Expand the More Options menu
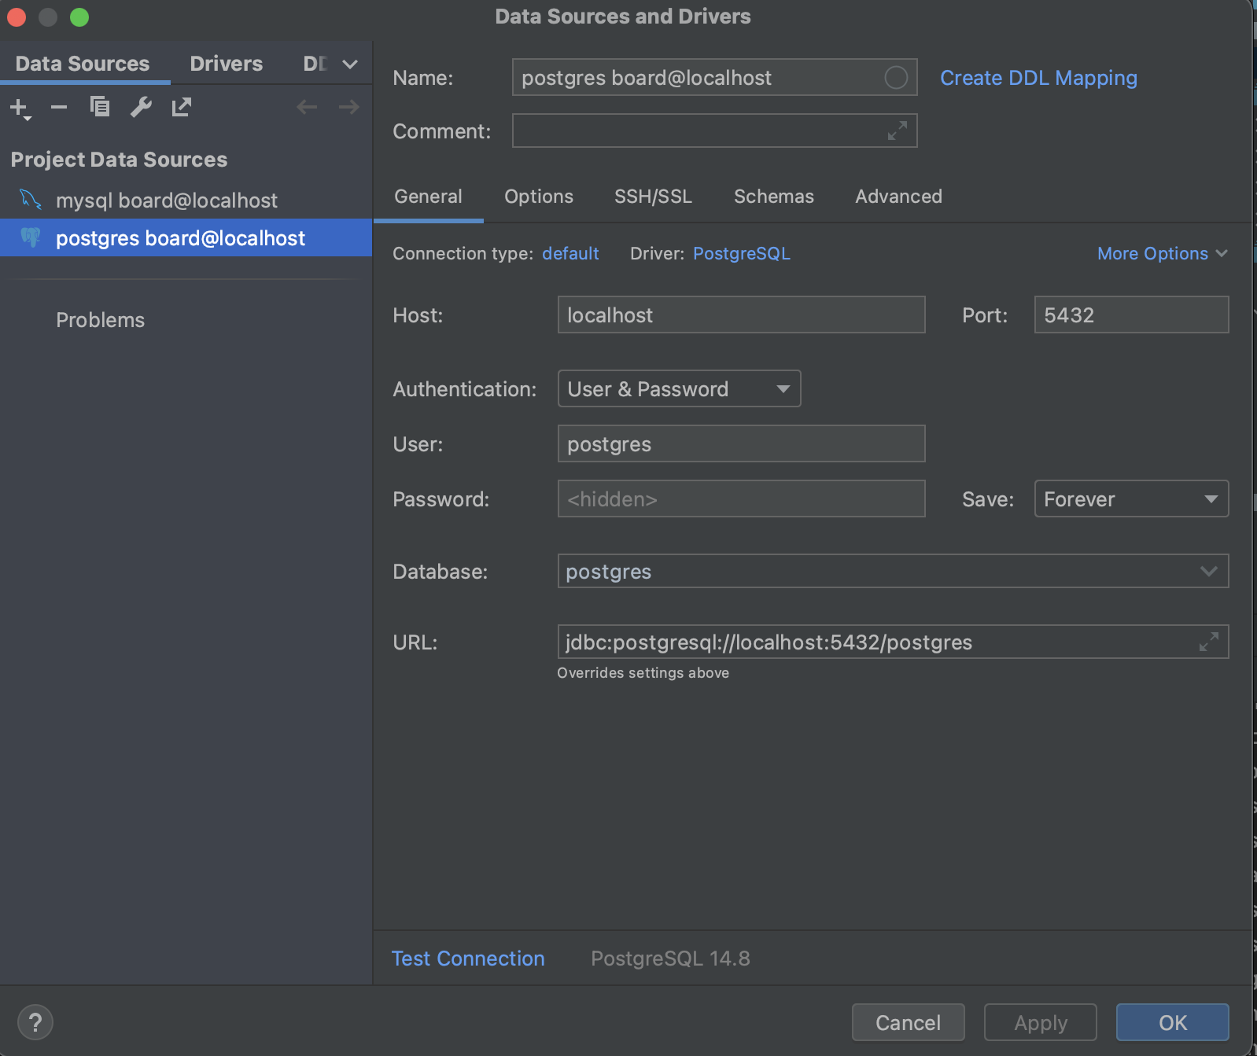 click(1162, 253)
